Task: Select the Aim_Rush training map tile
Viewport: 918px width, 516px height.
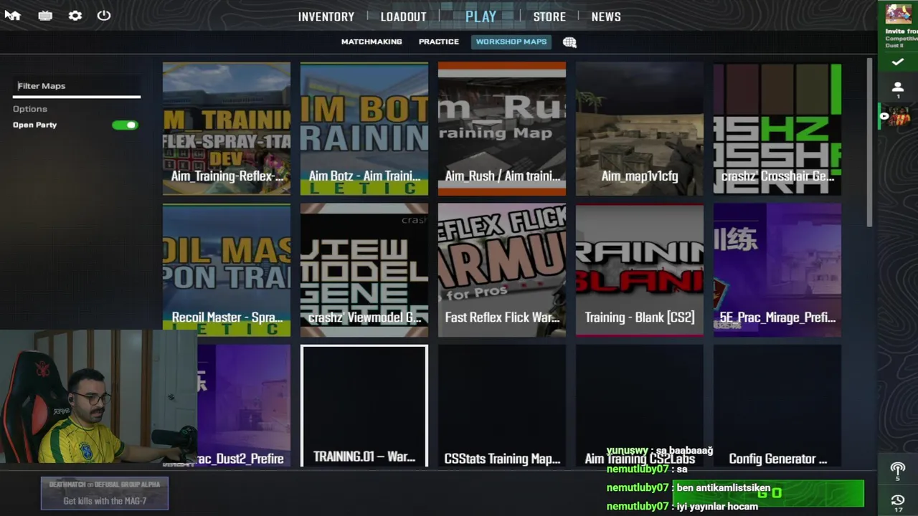Action: tap(502, 128)
